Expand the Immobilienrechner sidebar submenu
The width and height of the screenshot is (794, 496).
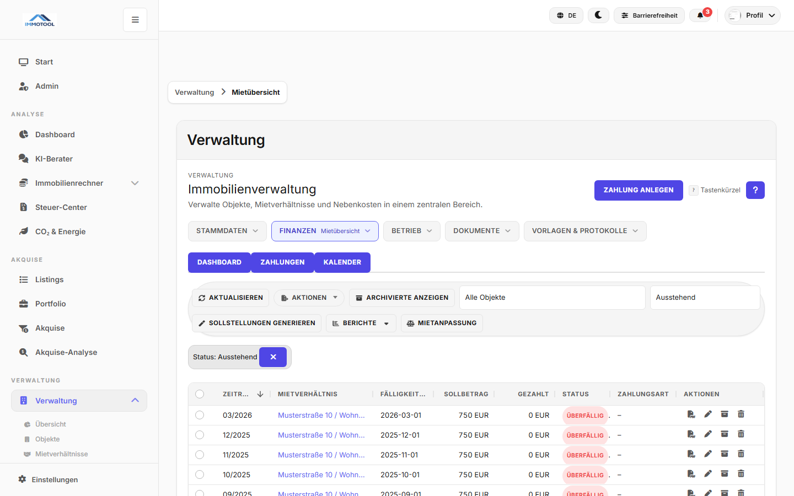pyautogui.click(x=135, y=183)
